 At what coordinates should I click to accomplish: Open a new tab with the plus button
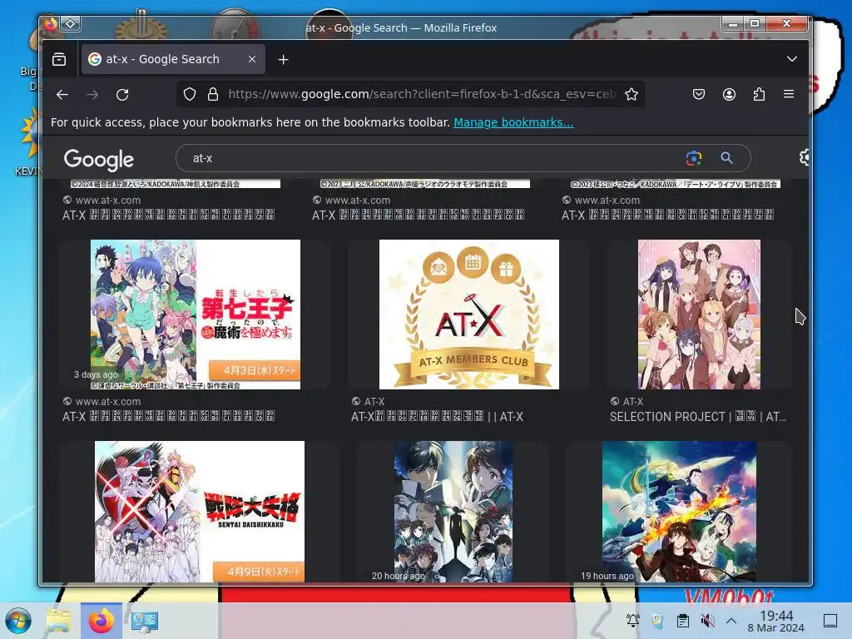click(x=283, y=60)
